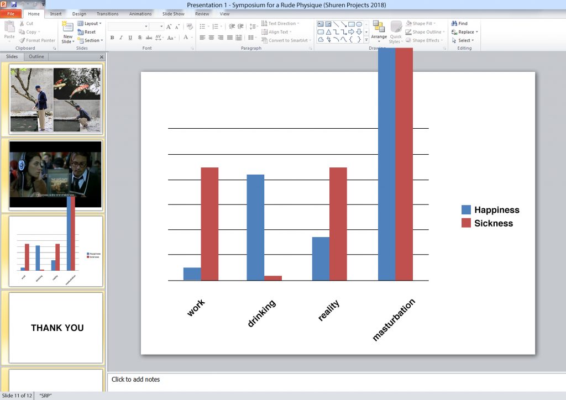Screen dimensions: 566x400
Task: Toggle italic text formatting
Action: click(x=121, y=38)
